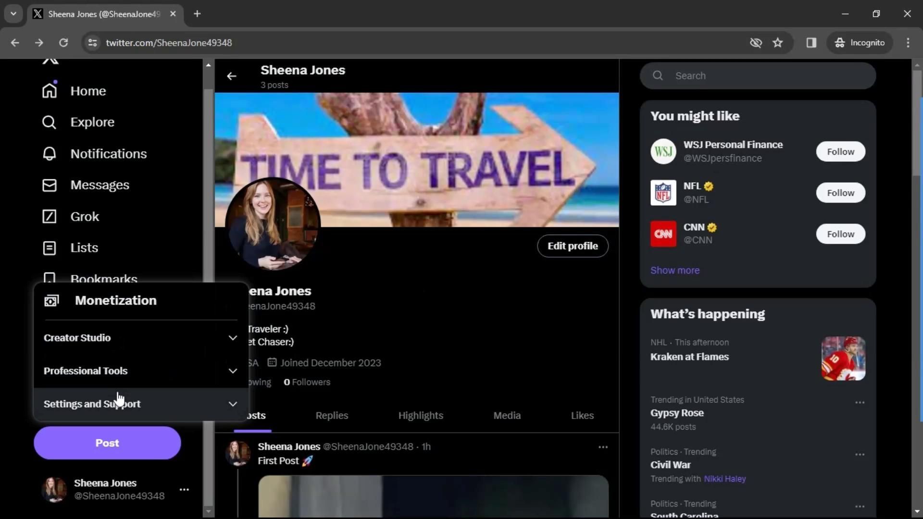This screenshot has height=519, width=923.
Task: Toggle third-party cookie blocking eye icon
Action: [x=756, y=43]
